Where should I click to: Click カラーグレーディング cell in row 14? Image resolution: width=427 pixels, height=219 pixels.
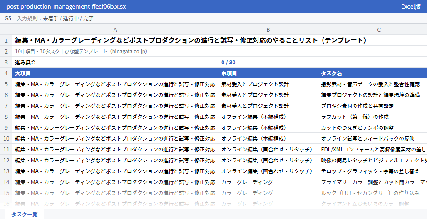(x=268, y=182)
